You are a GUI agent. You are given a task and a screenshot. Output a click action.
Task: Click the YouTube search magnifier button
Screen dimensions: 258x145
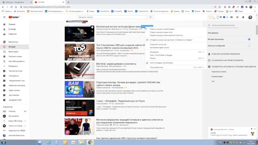150,17
